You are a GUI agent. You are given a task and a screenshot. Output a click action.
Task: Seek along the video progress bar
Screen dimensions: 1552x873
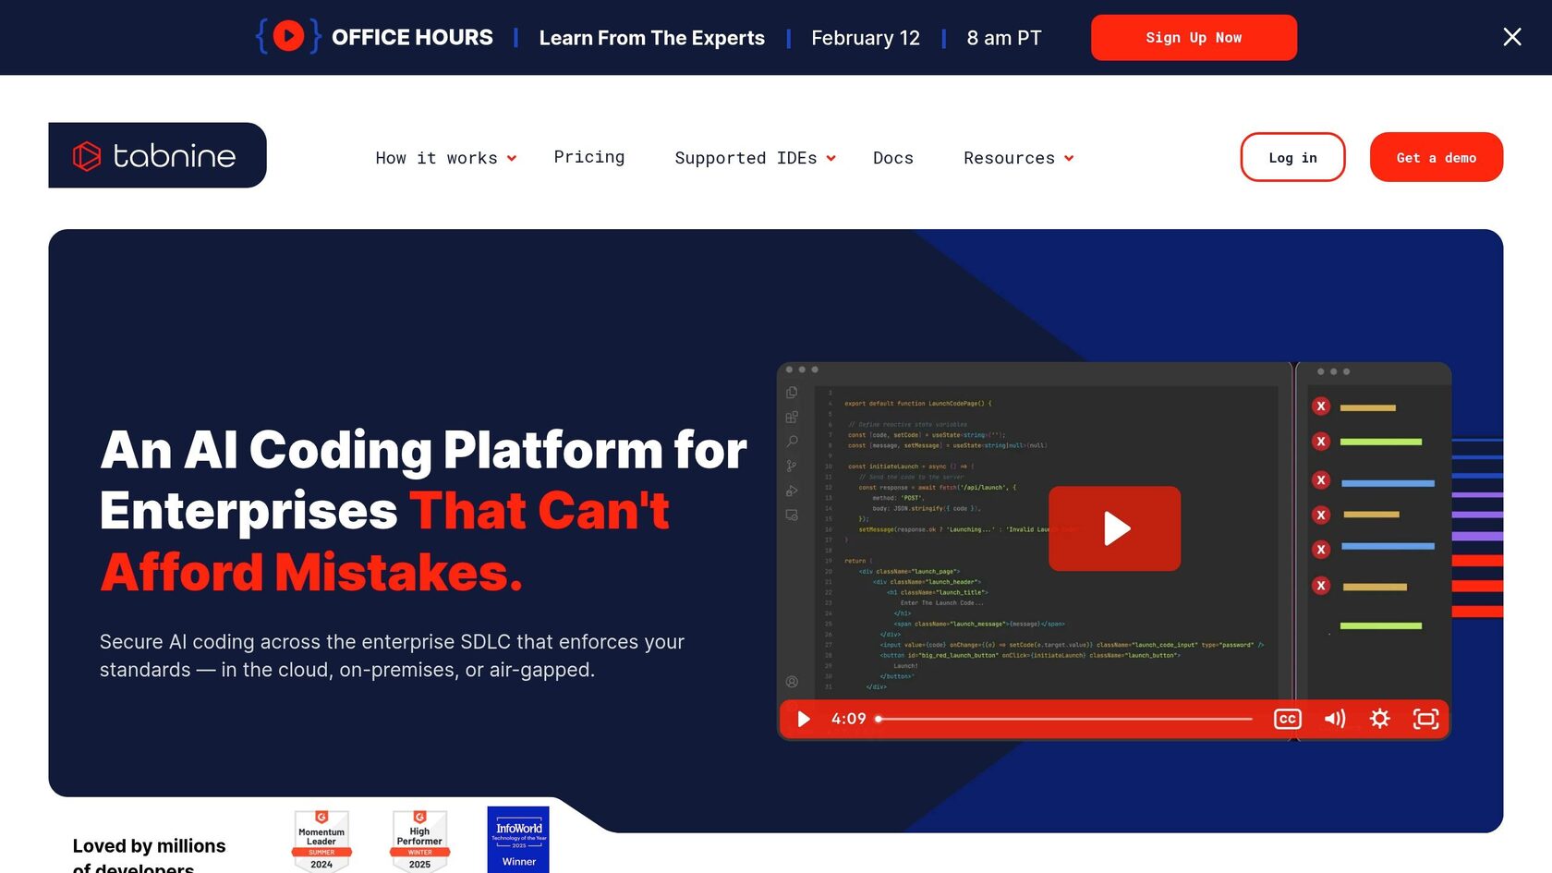(1064, 719)
